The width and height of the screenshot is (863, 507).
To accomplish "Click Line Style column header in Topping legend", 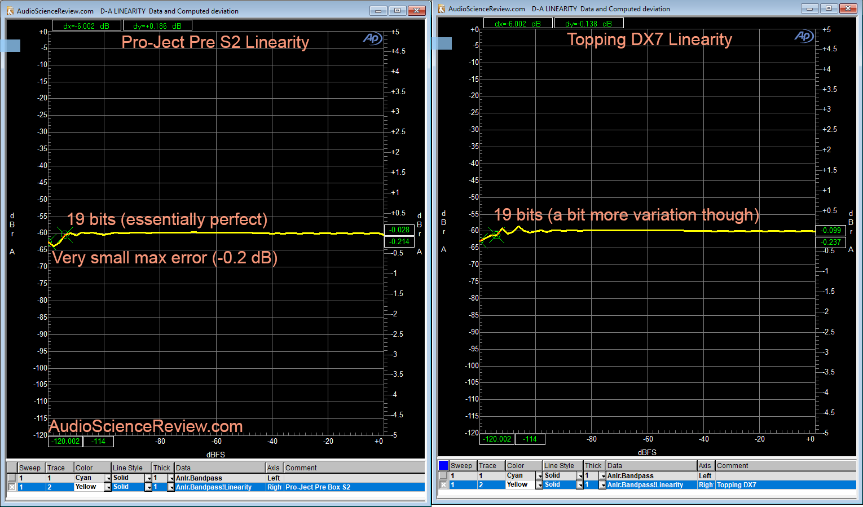I will pyautogui.click(x=562, y=466).
